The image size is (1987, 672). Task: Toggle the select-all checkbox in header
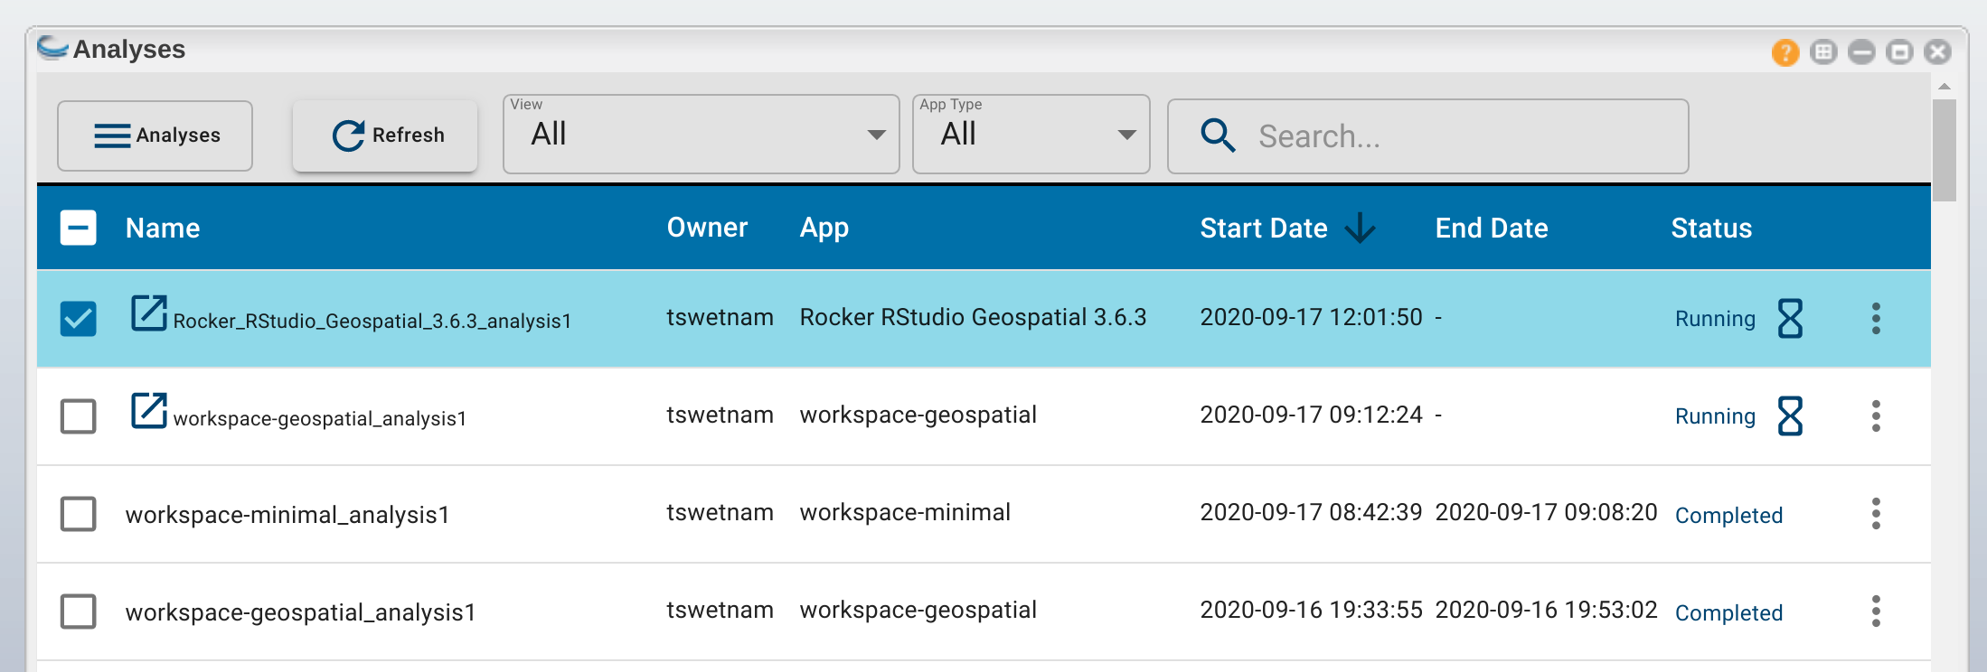pyautogui.click(x=79, y=228)
